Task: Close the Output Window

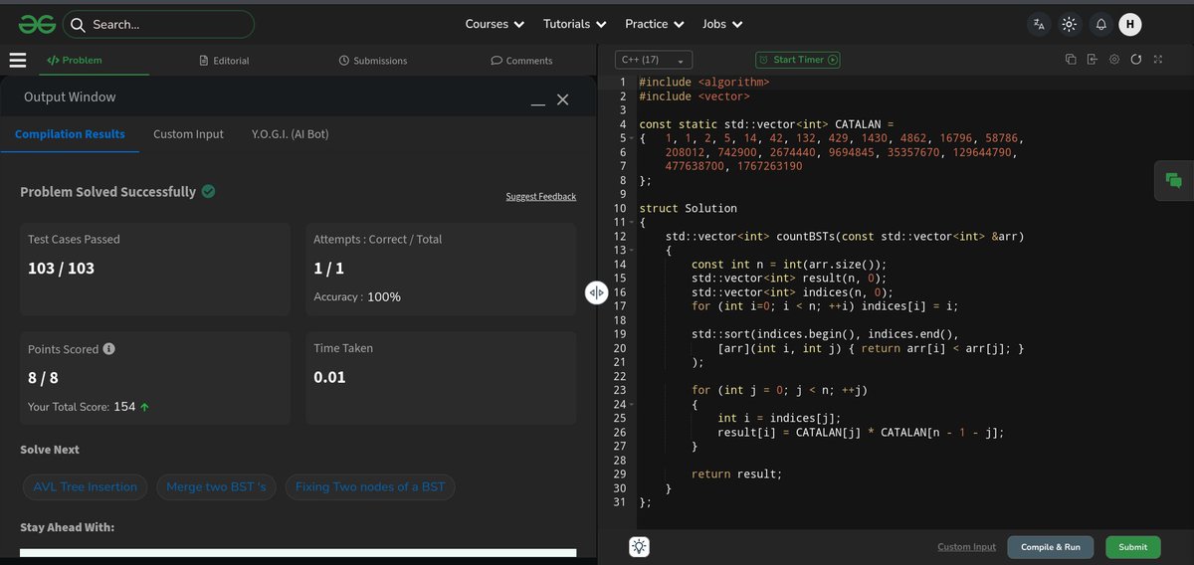Action: (562, 99)
